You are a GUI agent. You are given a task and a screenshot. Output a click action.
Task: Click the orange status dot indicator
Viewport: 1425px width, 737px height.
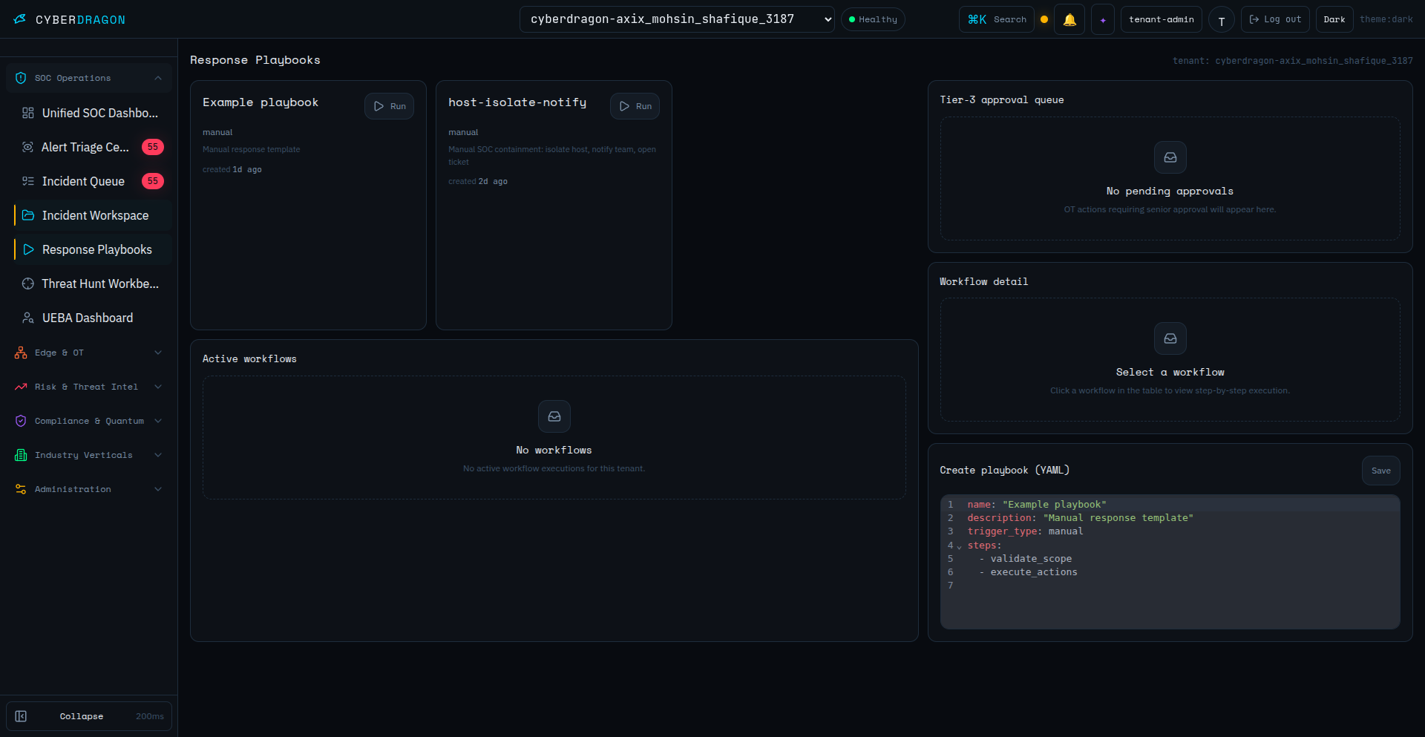[1044, 19]
